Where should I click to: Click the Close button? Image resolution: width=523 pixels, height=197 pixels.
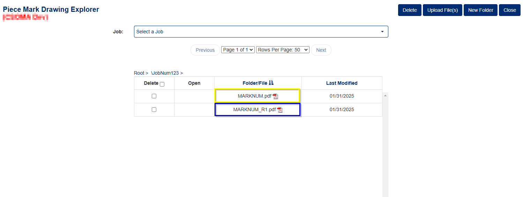tap(510, 10)
